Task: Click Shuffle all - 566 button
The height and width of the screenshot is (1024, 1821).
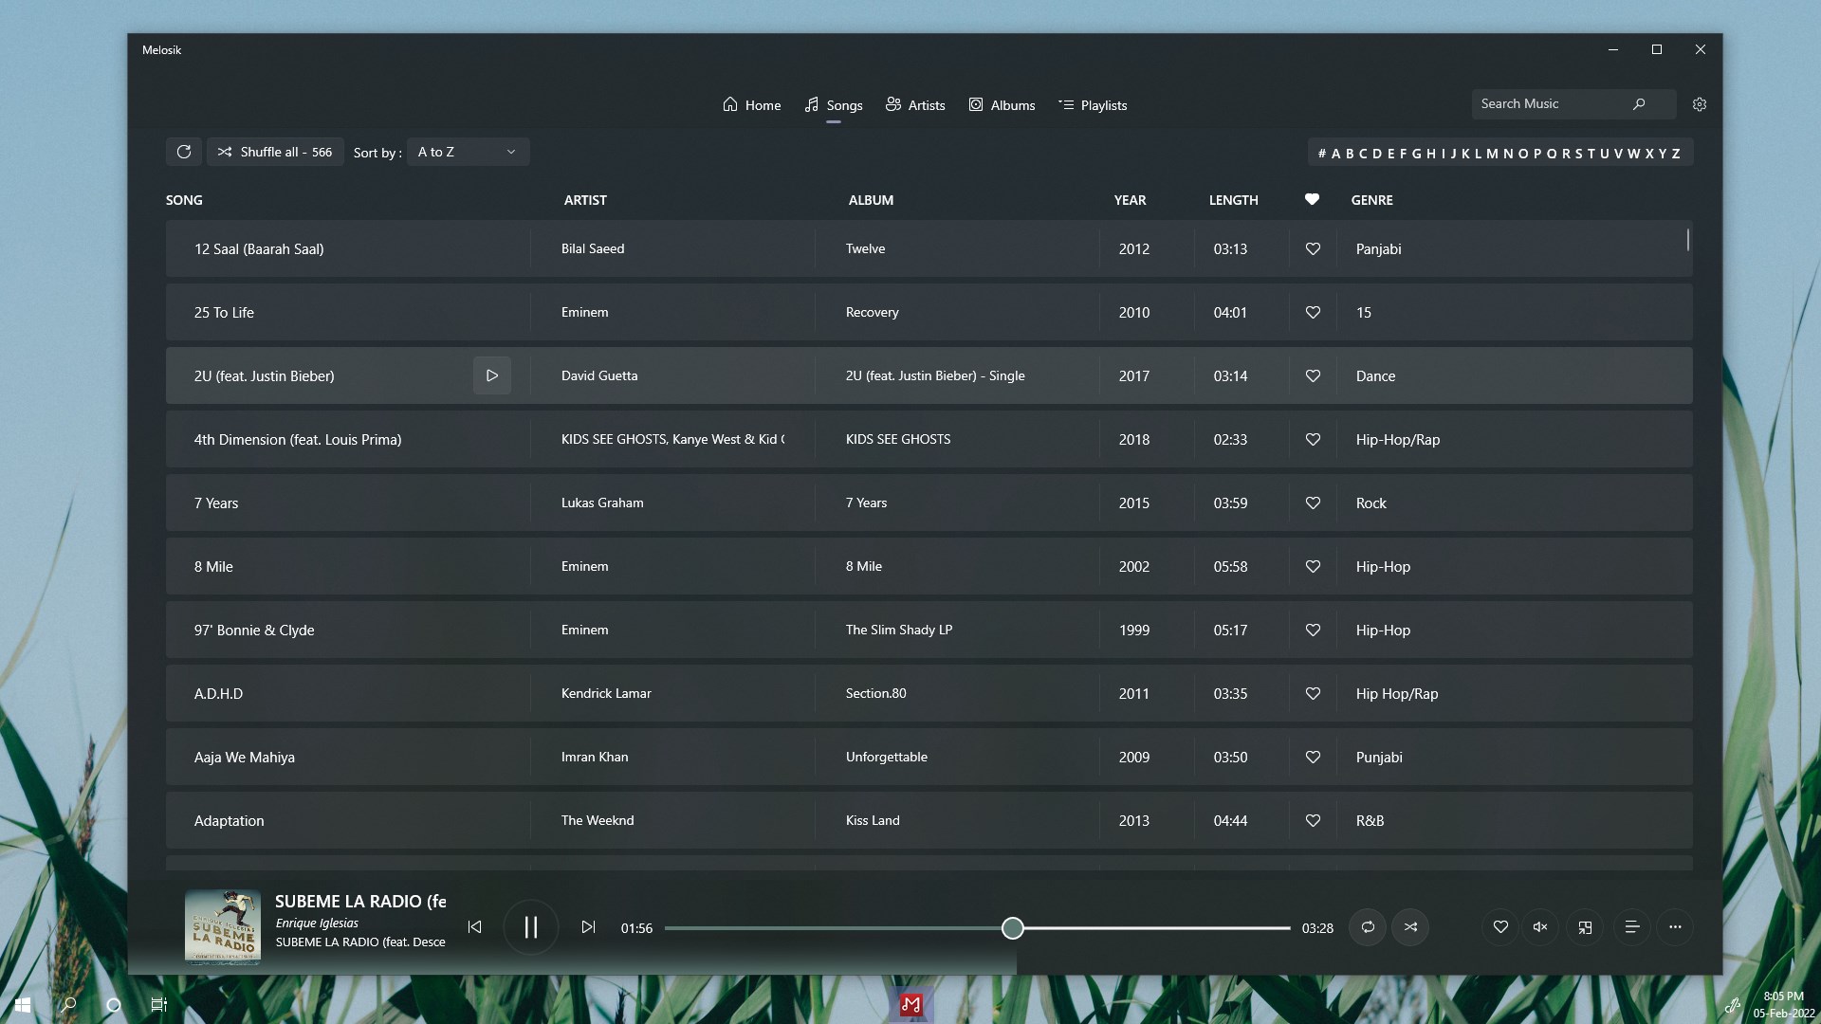Action: 275,152
